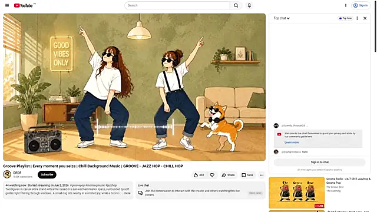
Task: Open the Top fans badge in chat
Action: (345, 18)
